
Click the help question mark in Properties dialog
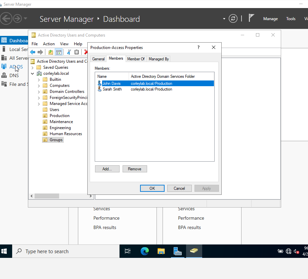point(199,47)
